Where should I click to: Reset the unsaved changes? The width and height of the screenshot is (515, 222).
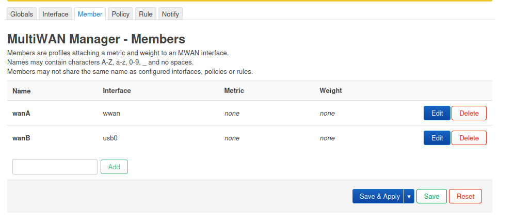click(465, 196)
